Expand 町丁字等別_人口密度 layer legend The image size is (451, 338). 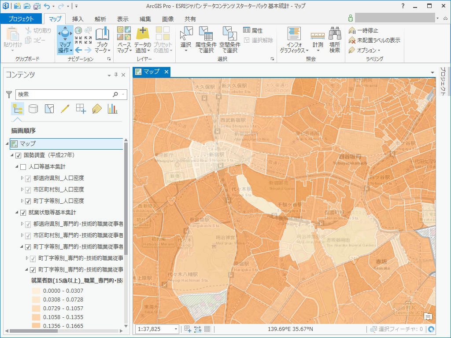click(22, 201)
